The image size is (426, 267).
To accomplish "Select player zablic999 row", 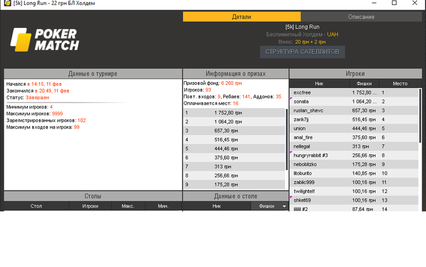I will coord(354,182).
